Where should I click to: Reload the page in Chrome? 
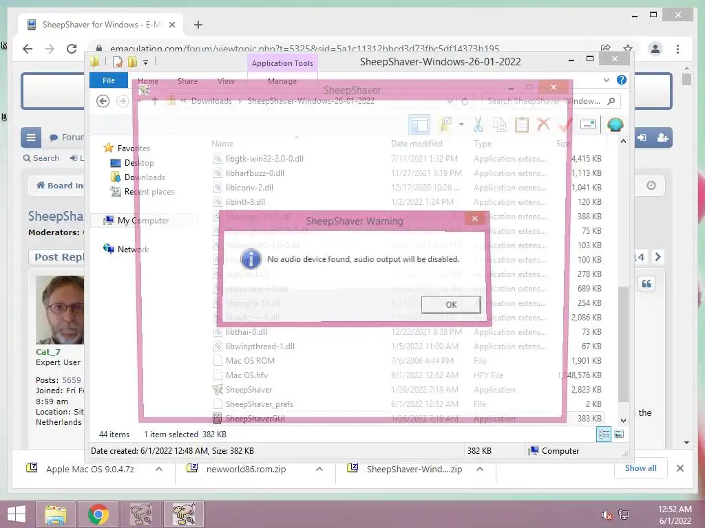point(72,49)
